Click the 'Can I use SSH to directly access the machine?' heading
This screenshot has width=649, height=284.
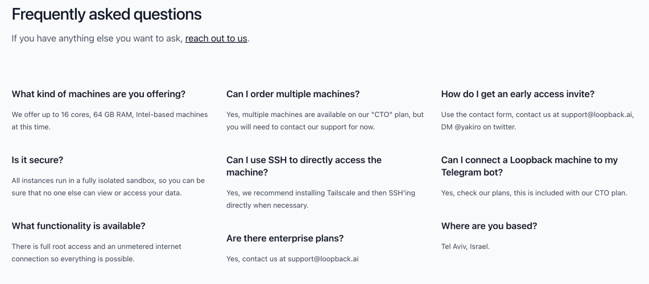pos(304,166)
